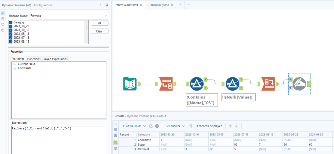This screenshot has height=154, width=334.
Task: Click the Select tool node on canvas
Action: 166,84
